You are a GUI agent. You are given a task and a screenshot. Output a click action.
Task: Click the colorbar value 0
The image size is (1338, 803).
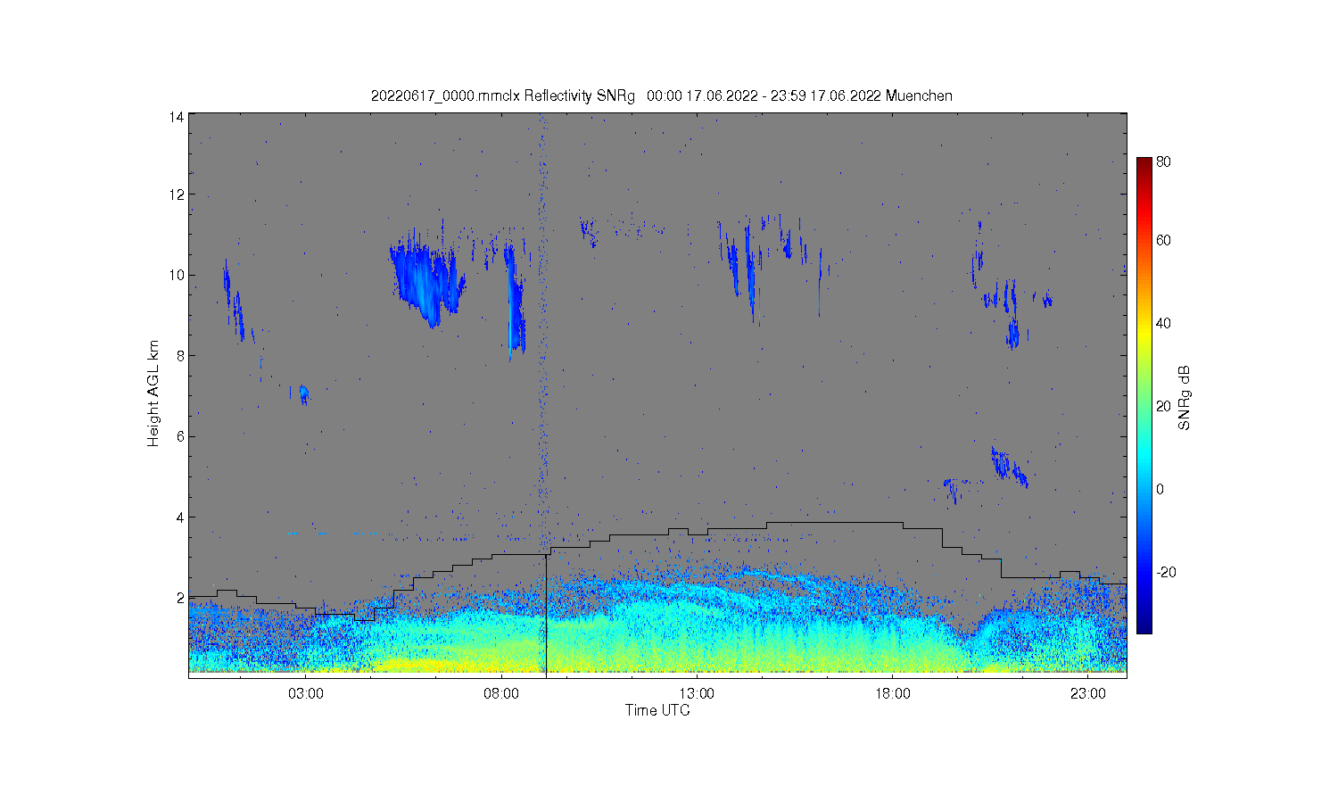(1160, 489)
